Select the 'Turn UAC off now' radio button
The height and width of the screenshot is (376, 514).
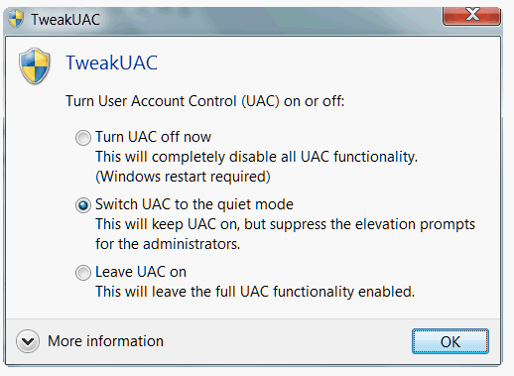[83, 138]
